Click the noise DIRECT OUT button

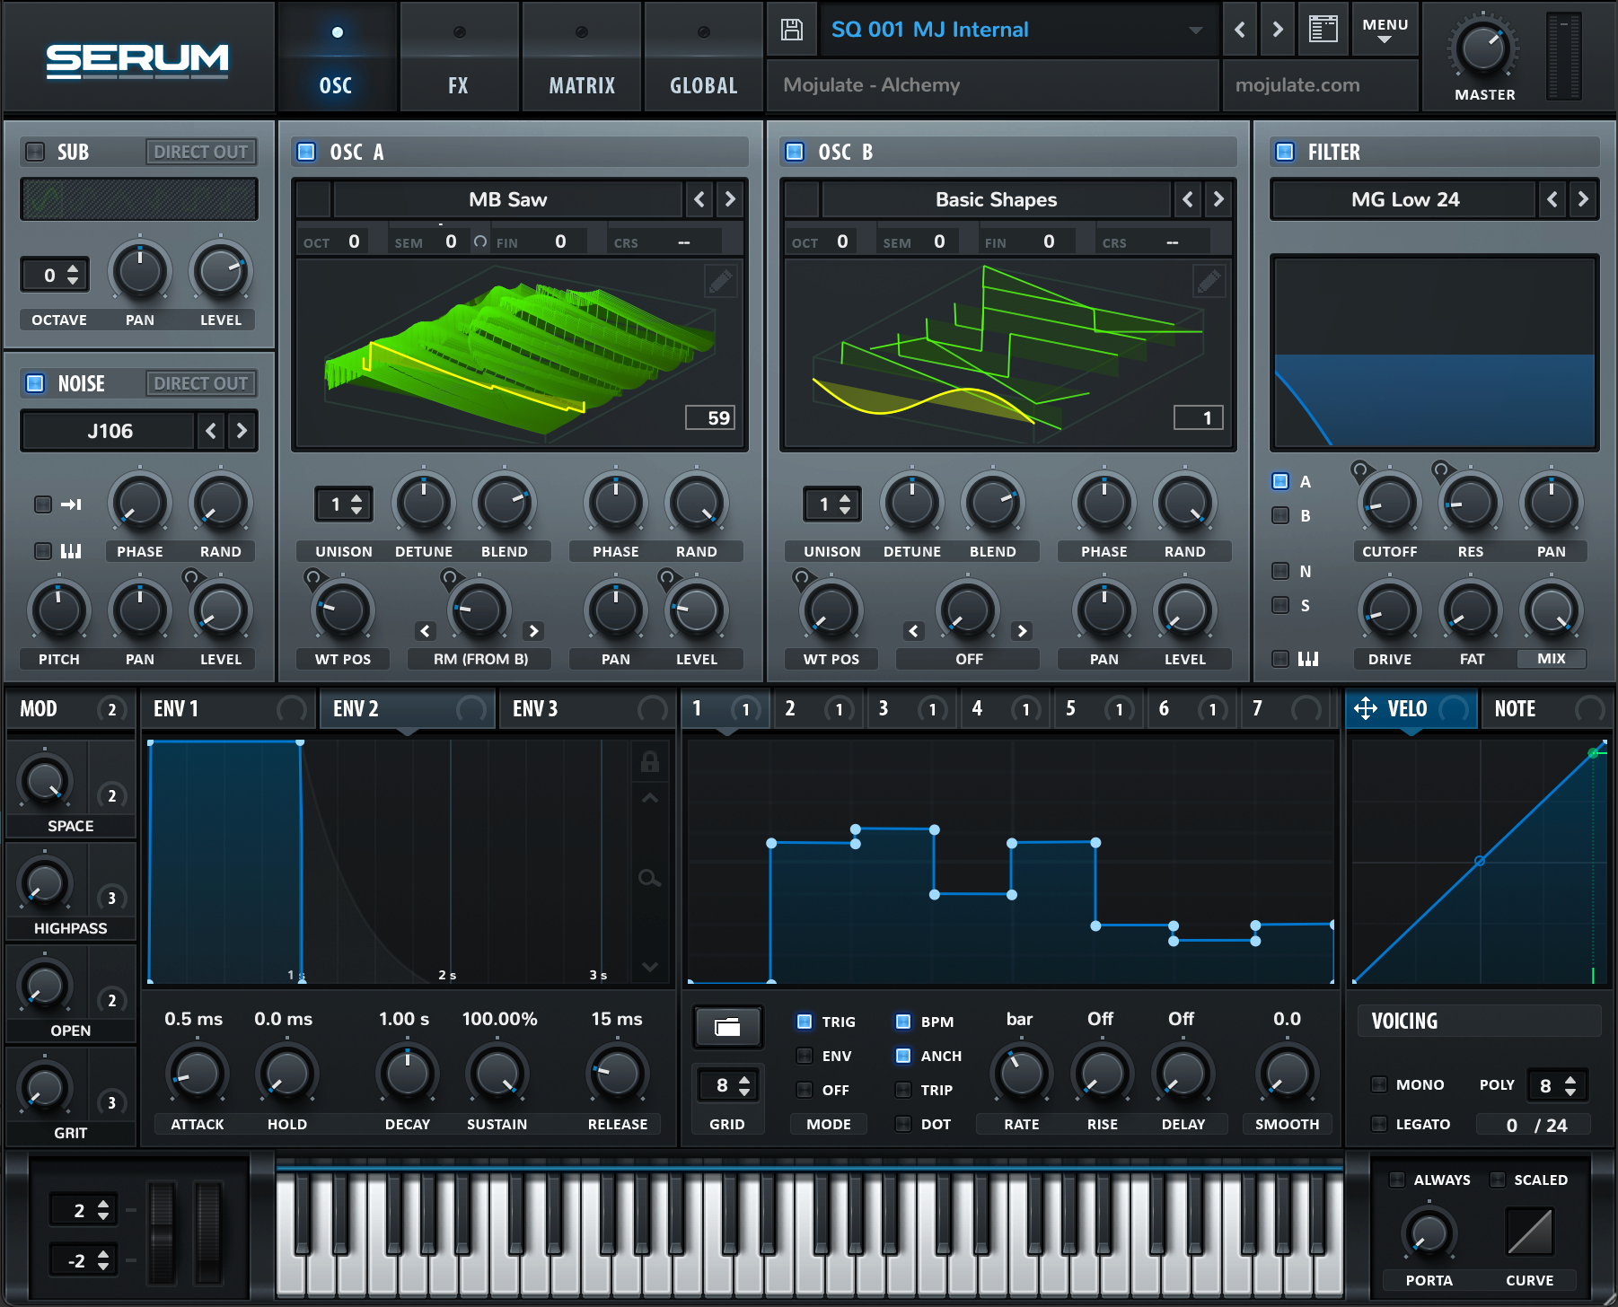tap(200, 383)
